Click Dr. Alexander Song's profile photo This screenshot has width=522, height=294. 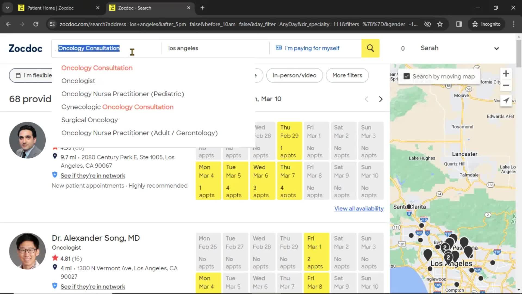(27, 251)
